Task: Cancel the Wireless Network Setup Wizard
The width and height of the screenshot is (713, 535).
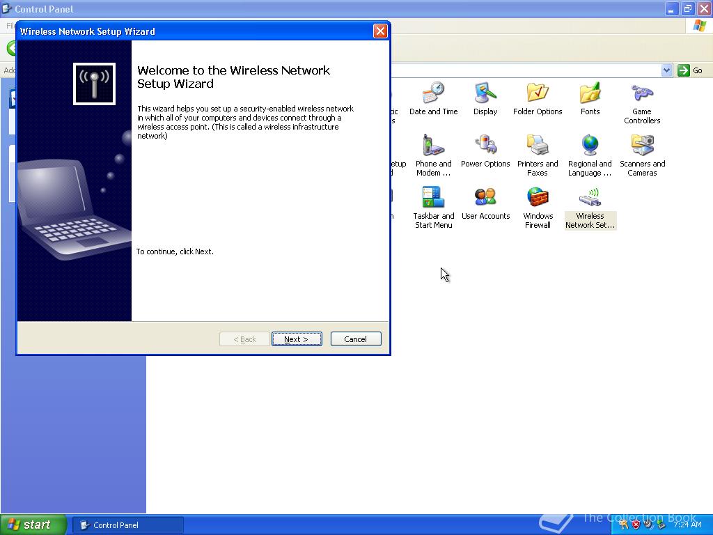Action: point(356,339)
